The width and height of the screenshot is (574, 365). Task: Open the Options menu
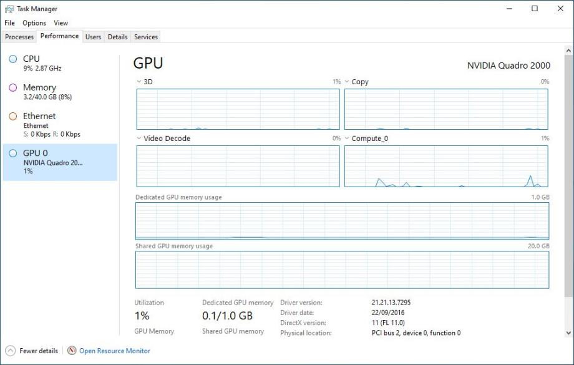coord(34,23)
